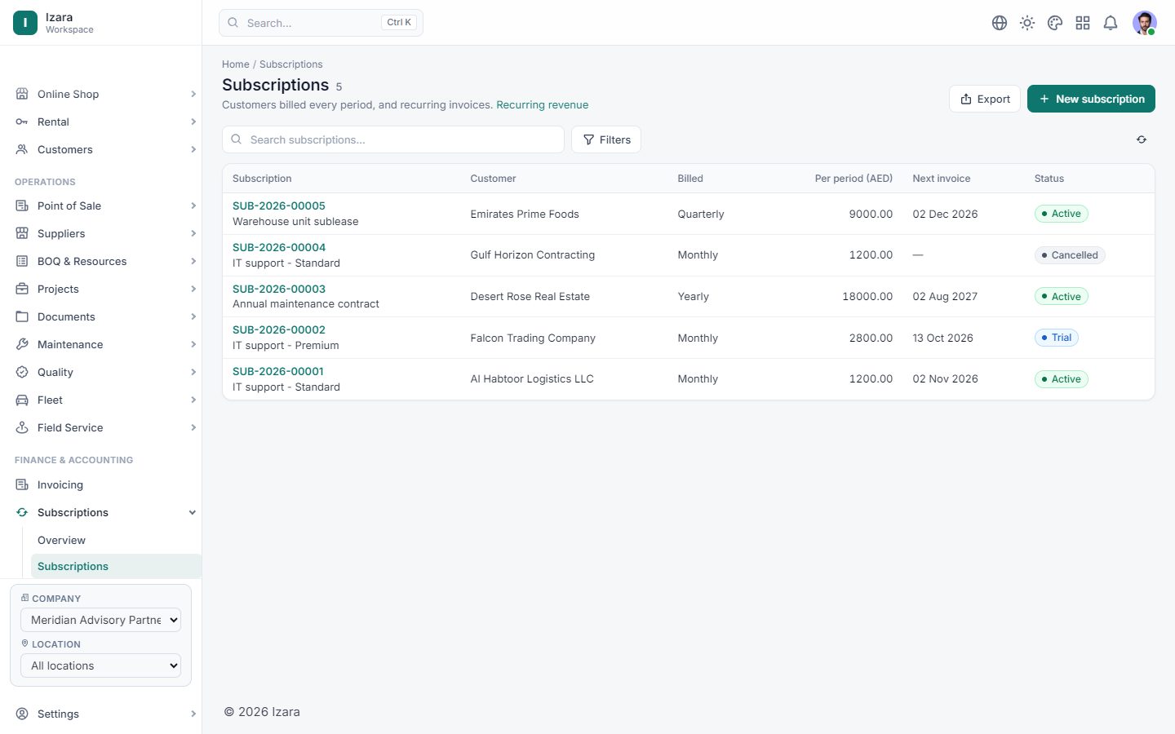This screenshot has width=1175, height=734.
Task: Click the Documents folder icon
Action: pos(22,316)
